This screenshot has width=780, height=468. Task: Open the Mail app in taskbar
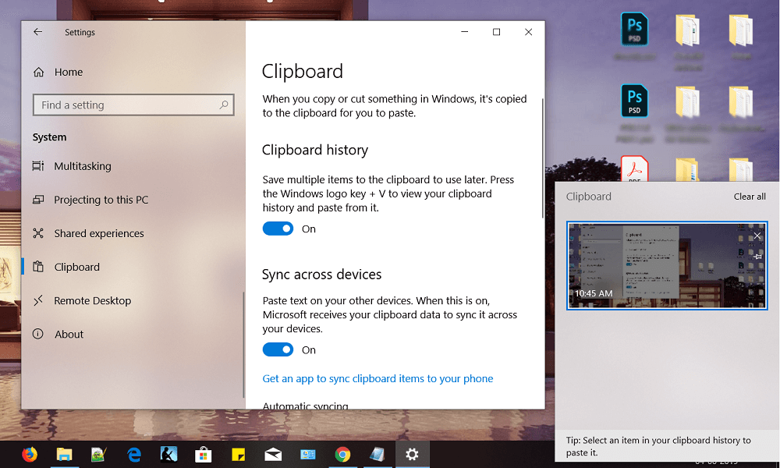[273, 454]
